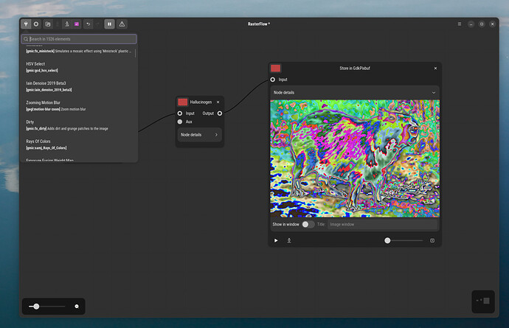Click the add-node tool icon in the toolbar
Screen dimensions: 509x328
point(26,24)
